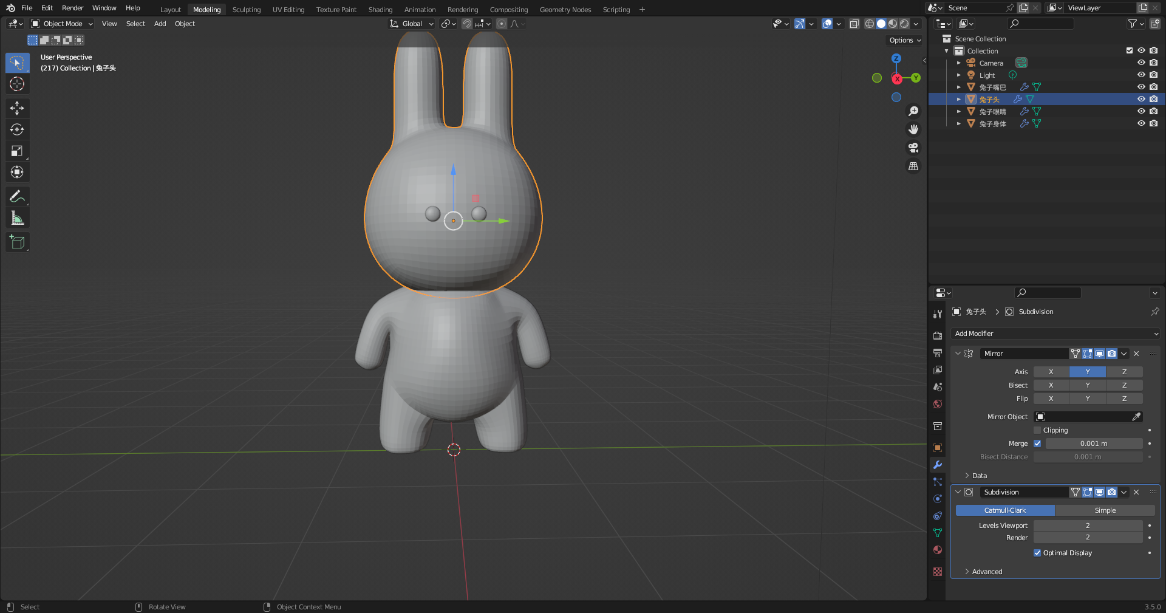Switch to the Shading workspace tab

pyautogui.click(x=380, y=10)
